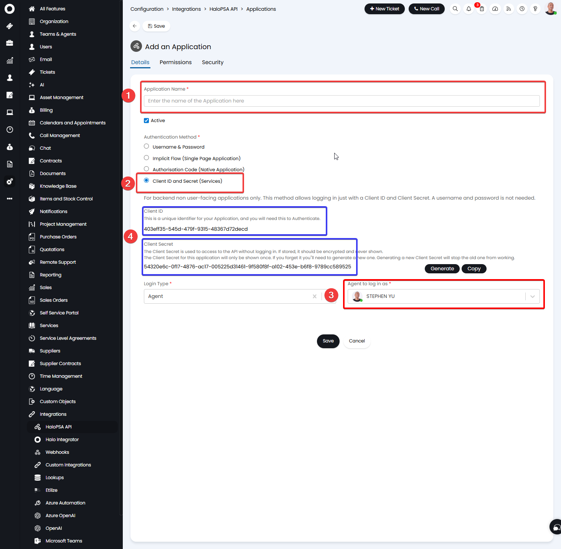The height and width of the screenshot is (549, 561).
Task: Click the three dots more icon in the left rail
Action: [10, 198]
